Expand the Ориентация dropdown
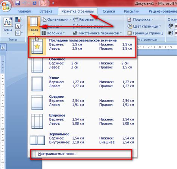This screenshot has width=177, height=169. (x=56, y=19)
